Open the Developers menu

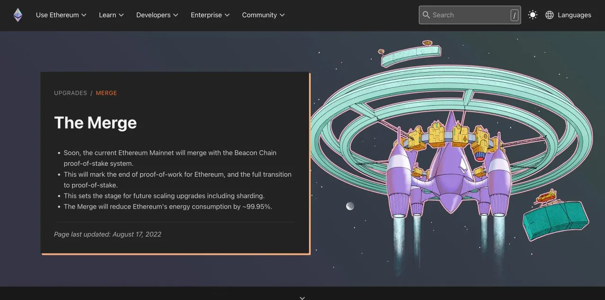pos(157,15)
